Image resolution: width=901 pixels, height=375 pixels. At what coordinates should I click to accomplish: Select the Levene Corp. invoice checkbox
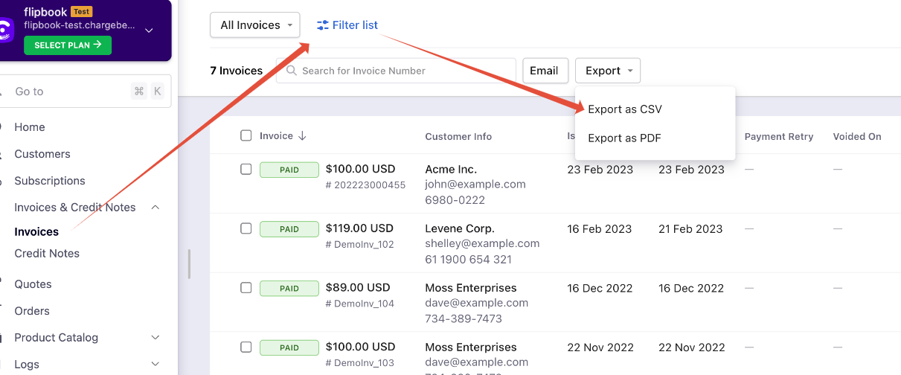click(x=246, y=228)
